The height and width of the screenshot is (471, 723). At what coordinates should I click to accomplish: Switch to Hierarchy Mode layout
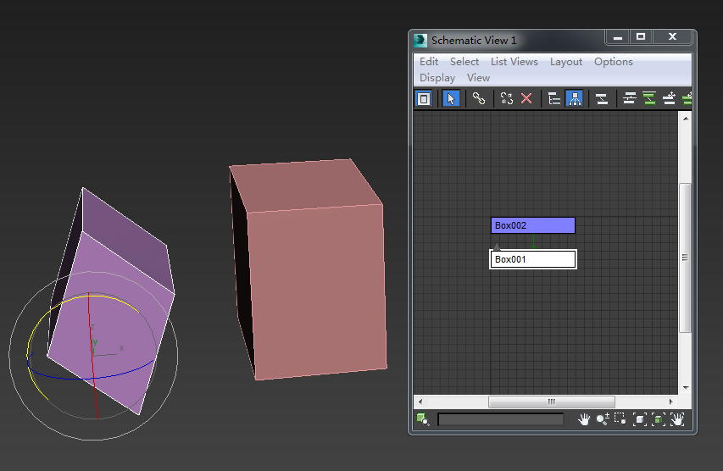coord(553,98)
